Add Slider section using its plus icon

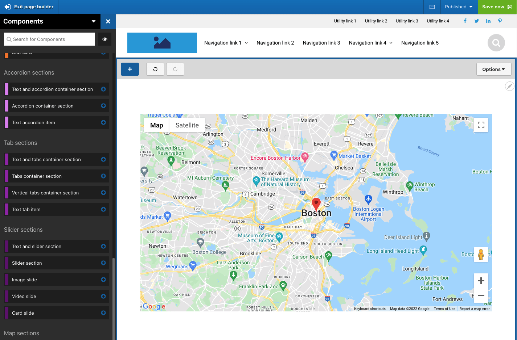point(103,263)
